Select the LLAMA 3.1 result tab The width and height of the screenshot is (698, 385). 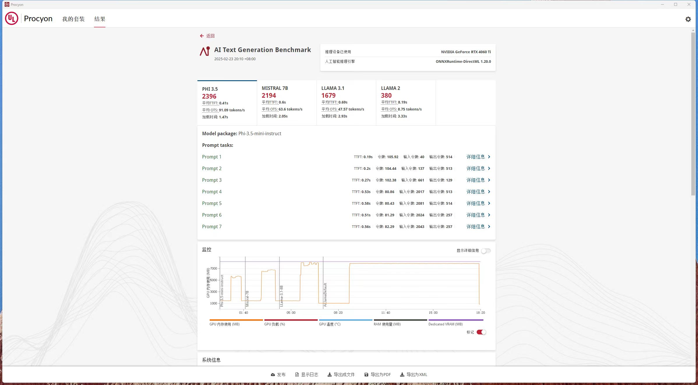click(x=346, y=103)
